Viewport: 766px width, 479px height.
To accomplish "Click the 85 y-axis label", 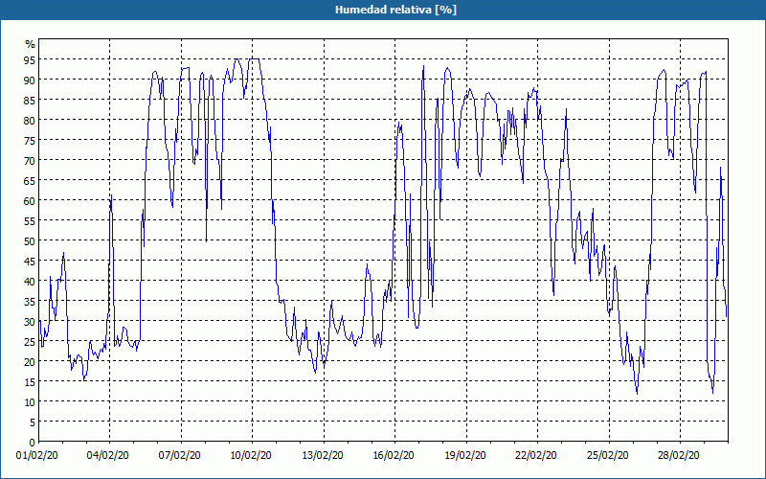I will click(x=30, y=100).
